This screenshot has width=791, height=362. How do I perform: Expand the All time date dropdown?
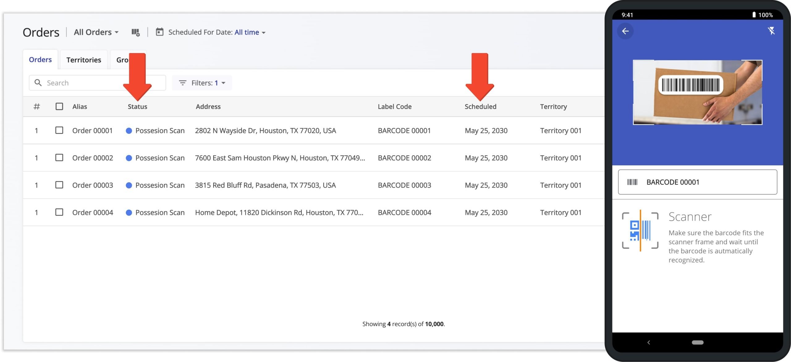point(250,32)
